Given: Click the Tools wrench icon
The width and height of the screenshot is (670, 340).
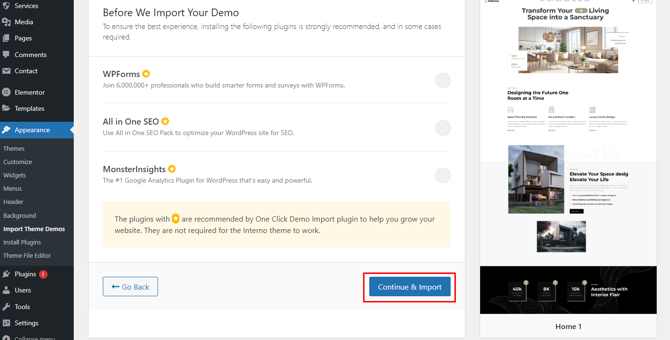Looking at the screenshot, I should (6, 307).
